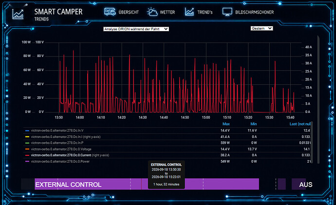Screen dimensions: 336x205
Task: Click the 559 W max value
Action: coord(225,143)
